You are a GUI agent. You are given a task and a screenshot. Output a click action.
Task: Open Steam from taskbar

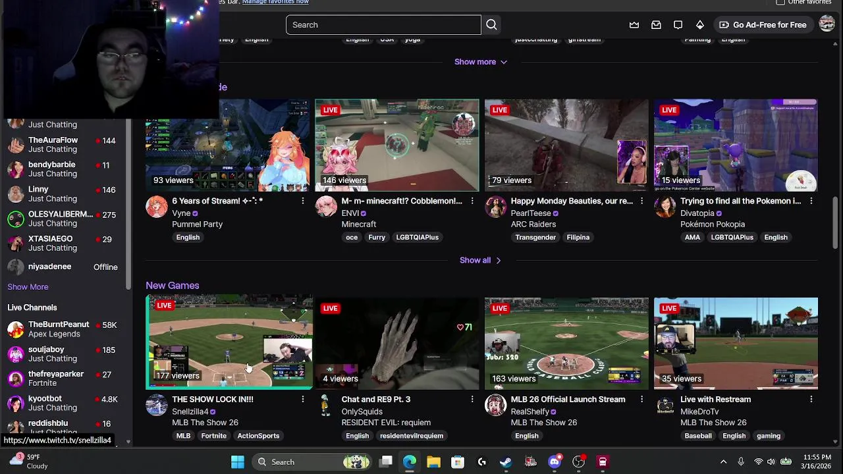tap(506, 462)
